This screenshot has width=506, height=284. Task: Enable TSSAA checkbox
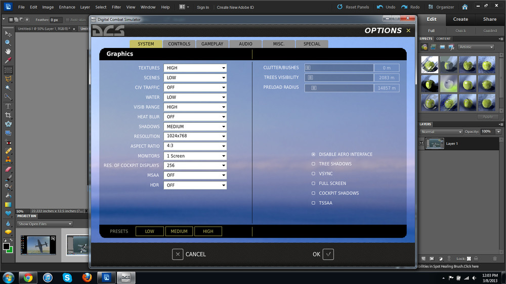[313, 203]
